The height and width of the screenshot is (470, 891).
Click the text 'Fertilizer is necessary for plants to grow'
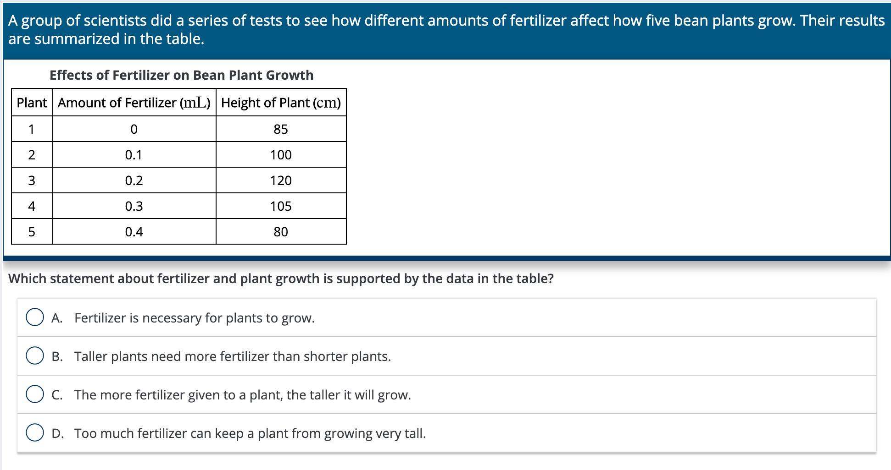coord(195,318)
